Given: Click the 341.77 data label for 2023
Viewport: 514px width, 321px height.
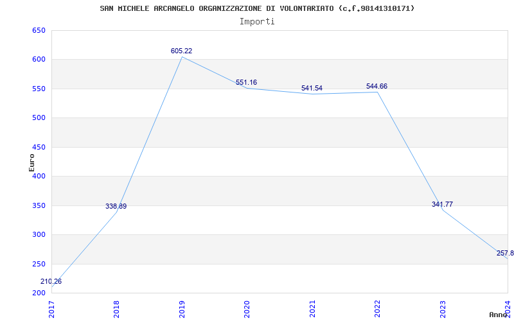Looking at the screenshot, I should (x=442, y=204).
